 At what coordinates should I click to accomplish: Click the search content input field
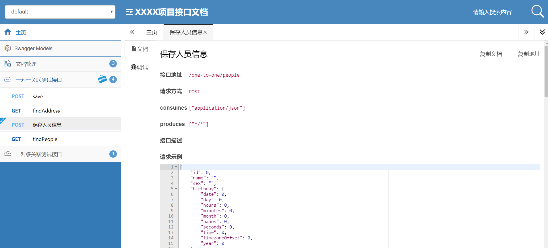(x=492, y=12)
